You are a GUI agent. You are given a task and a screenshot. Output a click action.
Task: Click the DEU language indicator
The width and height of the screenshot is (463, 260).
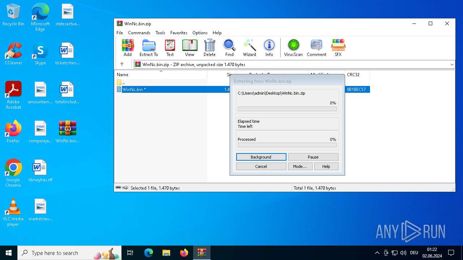click(414, 253)
